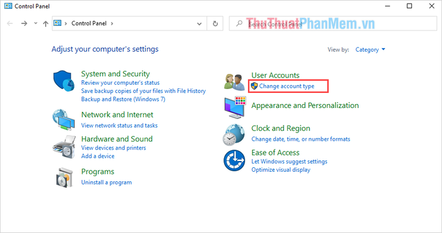Click the chevron after Control Panel breadcrumb
This screenshot has width=442, height=233.
click(x=112, y=23)
